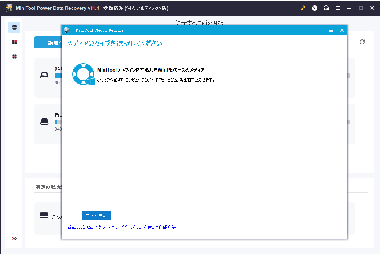This screenshot has width=381, height=255.
Task: Open the main application menu
Action: pyautogui.click(x=338, y=8)
